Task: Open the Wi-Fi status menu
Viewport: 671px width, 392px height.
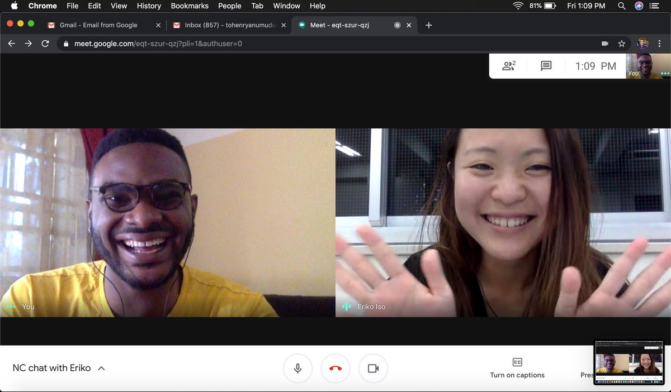Action: pyautogui.click(x=518, y=6)
